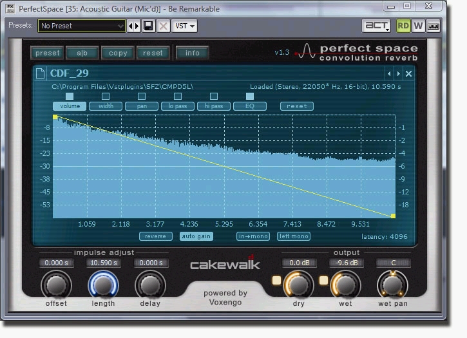Load next impulse with right arrow
This screenshot has width=467, height=338.
399,73
